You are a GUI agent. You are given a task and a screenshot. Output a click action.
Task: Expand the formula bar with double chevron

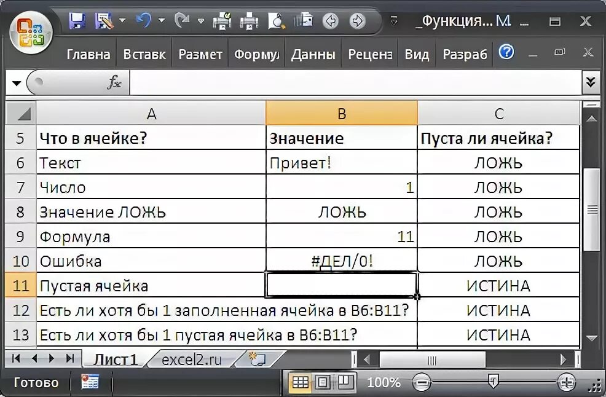point(591,82)
